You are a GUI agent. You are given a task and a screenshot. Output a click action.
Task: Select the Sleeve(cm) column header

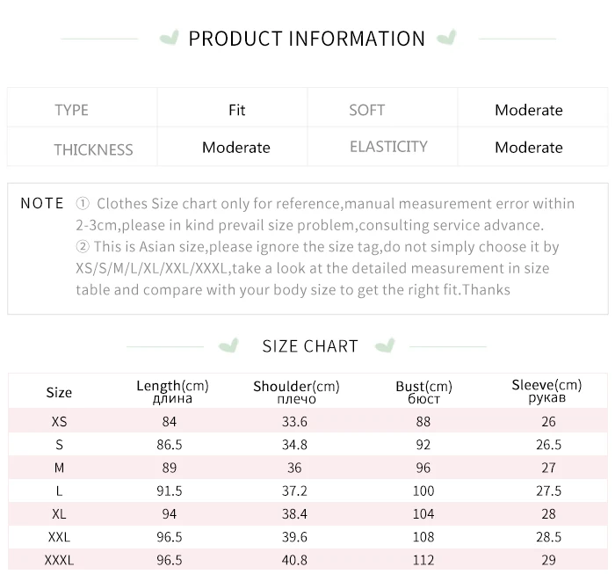(x=546, y=391)
